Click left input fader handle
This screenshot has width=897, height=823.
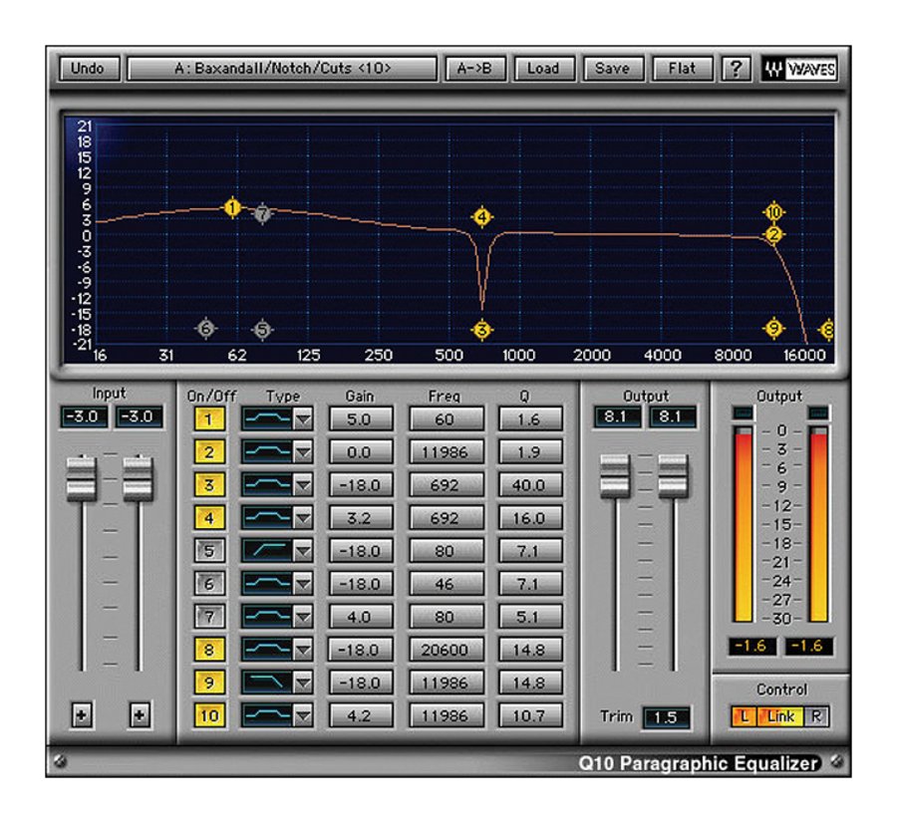[82, 478]
